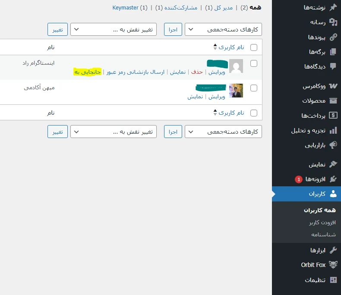Click the کاربران user silhouette icon

tap(333, 194)
